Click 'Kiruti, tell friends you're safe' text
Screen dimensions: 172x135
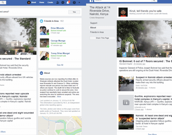(x=145, y=11)
